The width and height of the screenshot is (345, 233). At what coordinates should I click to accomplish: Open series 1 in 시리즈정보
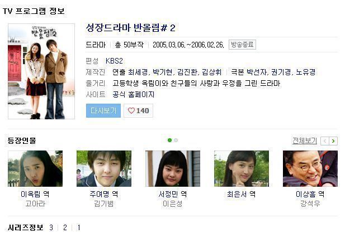point(78,227)
